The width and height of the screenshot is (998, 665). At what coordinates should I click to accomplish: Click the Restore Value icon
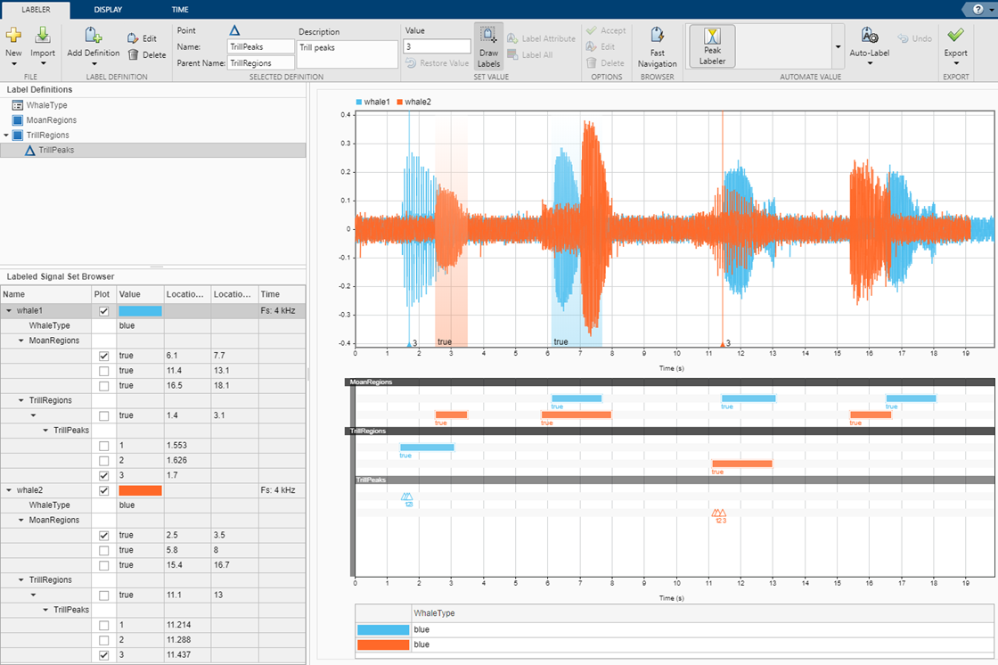point(411,63)
